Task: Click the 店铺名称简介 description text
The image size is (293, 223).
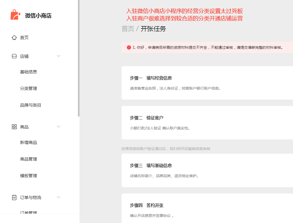Action: coord(164,176)
